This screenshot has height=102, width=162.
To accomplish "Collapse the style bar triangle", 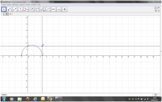I will coord(2,13).
